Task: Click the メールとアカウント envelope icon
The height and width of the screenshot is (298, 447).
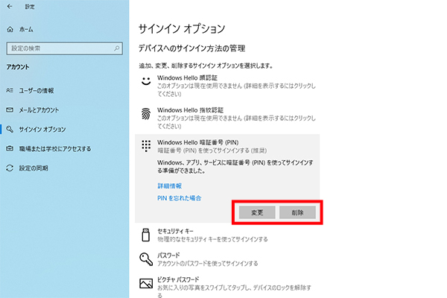Action: 10,110
